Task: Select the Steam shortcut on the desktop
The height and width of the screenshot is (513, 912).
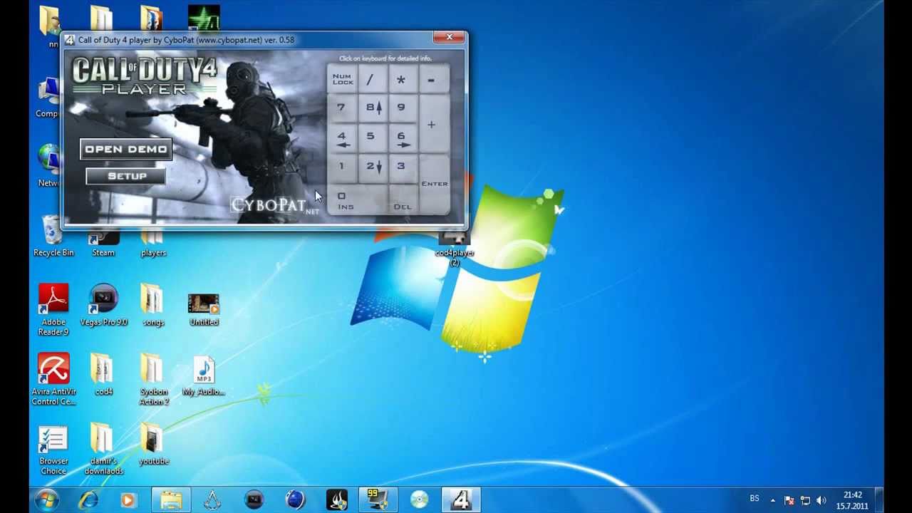Action: tap(103, 243)
